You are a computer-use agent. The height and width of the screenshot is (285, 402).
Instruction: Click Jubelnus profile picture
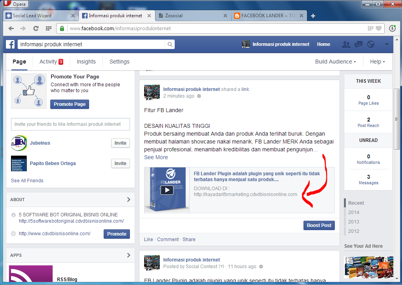coord(19,143)
